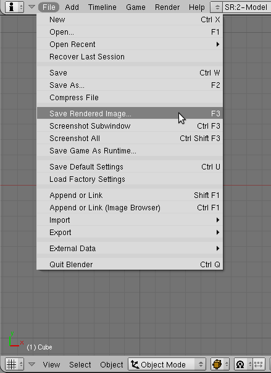Expand the Export submenu
Image resolution: width=271 pixels, height=373 pixels.
(130, 232)
